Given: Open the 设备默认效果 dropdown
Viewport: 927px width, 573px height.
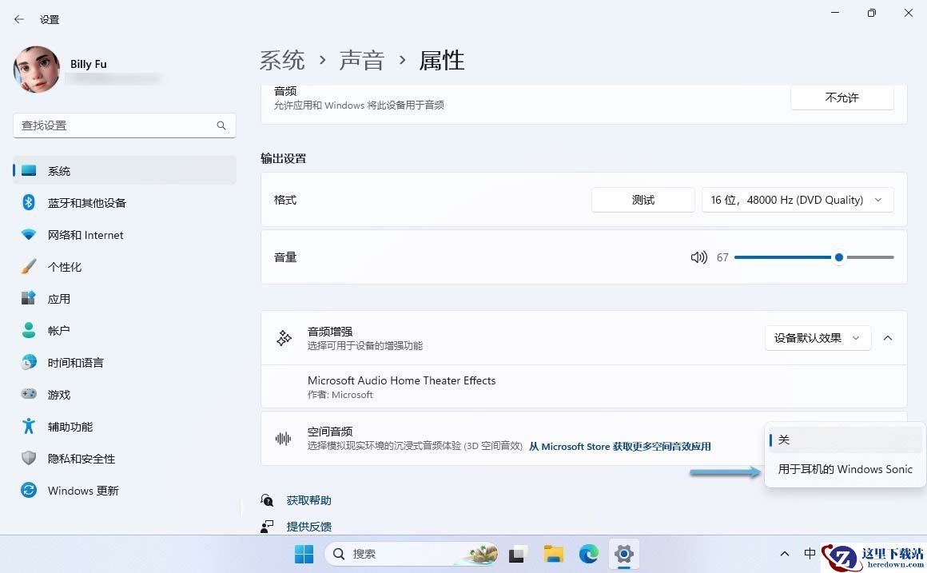Looking at the screenshot, I should point(818,338).
